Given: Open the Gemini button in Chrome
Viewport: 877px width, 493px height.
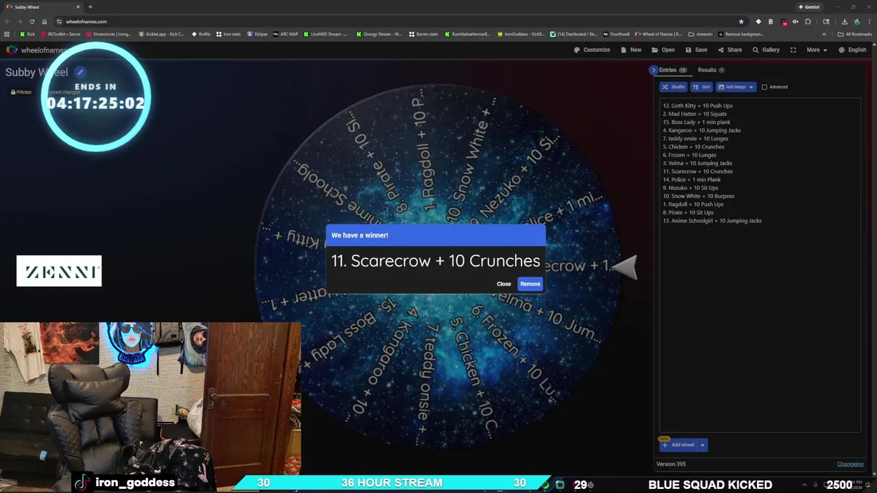Looking at the screenshot, I should click(x=809, y=7).
